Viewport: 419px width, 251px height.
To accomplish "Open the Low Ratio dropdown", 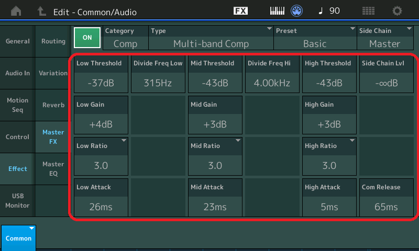I will 101,156.
